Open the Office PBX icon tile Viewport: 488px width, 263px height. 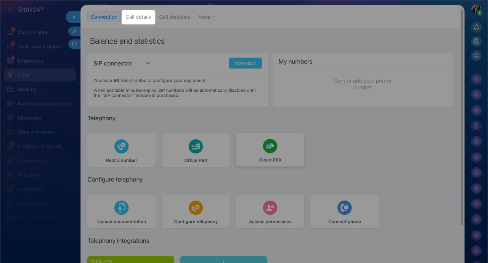pyautogui.click(x=196, y=146)
